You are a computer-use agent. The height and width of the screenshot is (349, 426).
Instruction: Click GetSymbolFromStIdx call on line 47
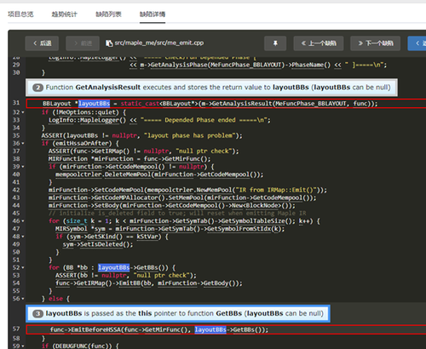(239, 229)
